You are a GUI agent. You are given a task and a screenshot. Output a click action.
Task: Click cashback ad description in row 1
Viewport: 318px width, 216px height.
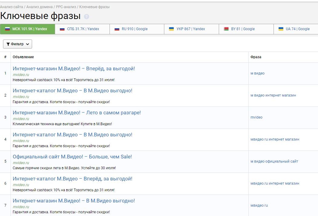64,80
